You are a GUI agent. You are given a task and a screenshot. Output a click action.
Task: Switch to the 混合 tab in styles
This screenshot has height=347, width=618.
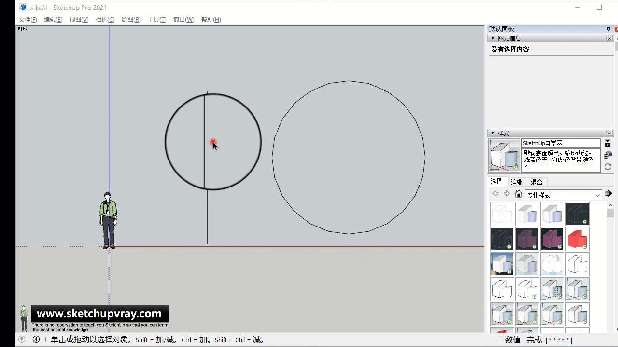(536, 182)
